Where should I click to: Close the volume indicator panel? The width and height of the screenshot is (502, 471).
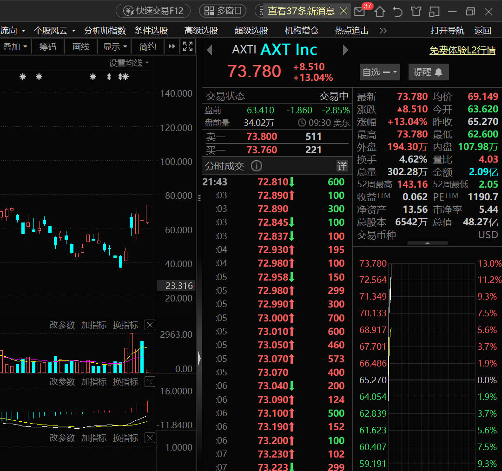150,325
